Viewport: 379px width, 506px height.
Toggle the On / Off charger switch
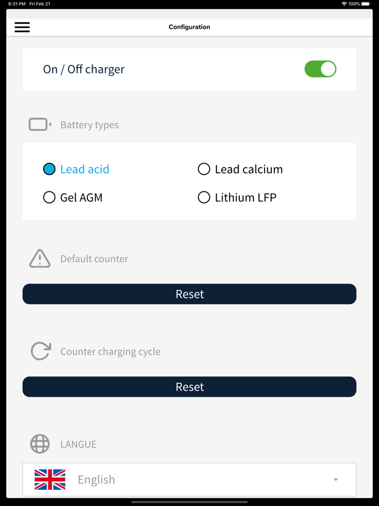point(320,69)
